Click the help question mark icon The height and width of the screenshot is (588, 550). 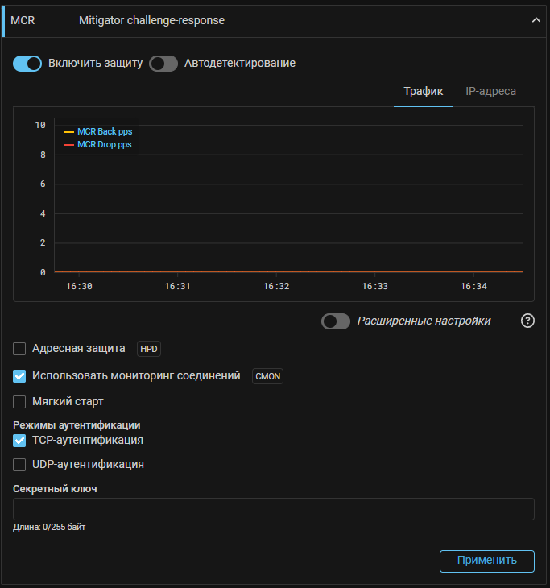[527, 321]
